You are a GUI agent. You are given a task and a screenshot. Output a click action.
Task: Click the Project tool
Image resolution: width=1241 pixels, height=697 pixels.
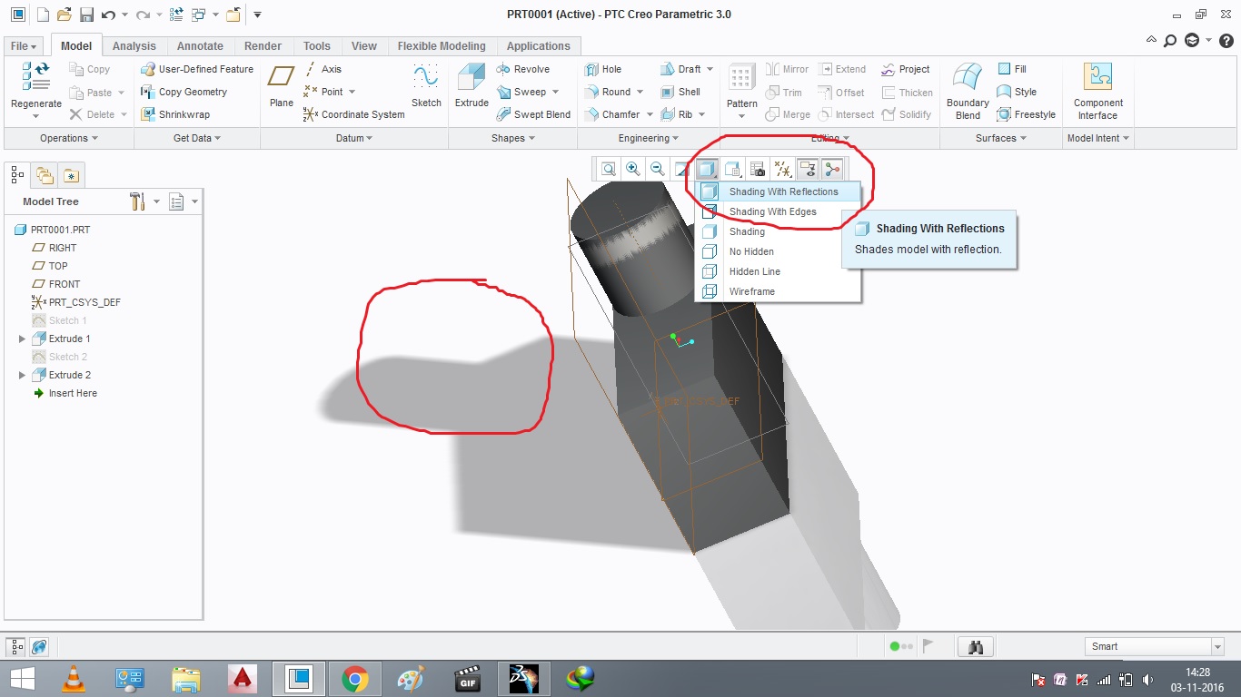pyautogui.click(x=906, y=69)
